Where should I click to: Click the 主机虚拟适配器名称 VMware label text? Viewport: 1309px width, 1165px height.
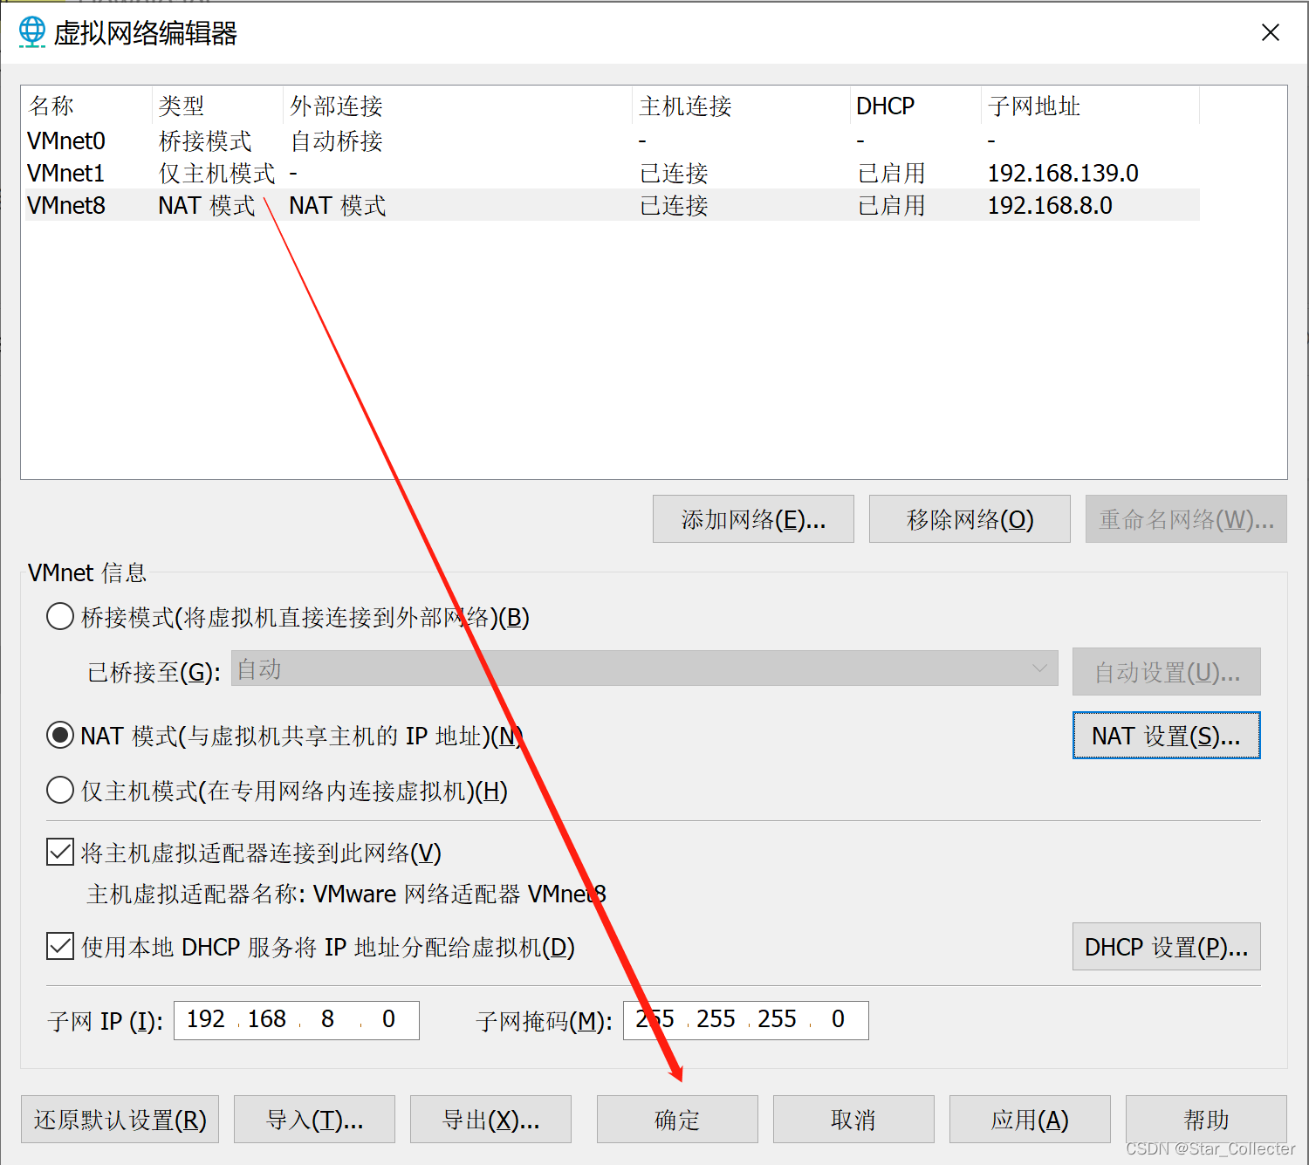click(346, 894)
